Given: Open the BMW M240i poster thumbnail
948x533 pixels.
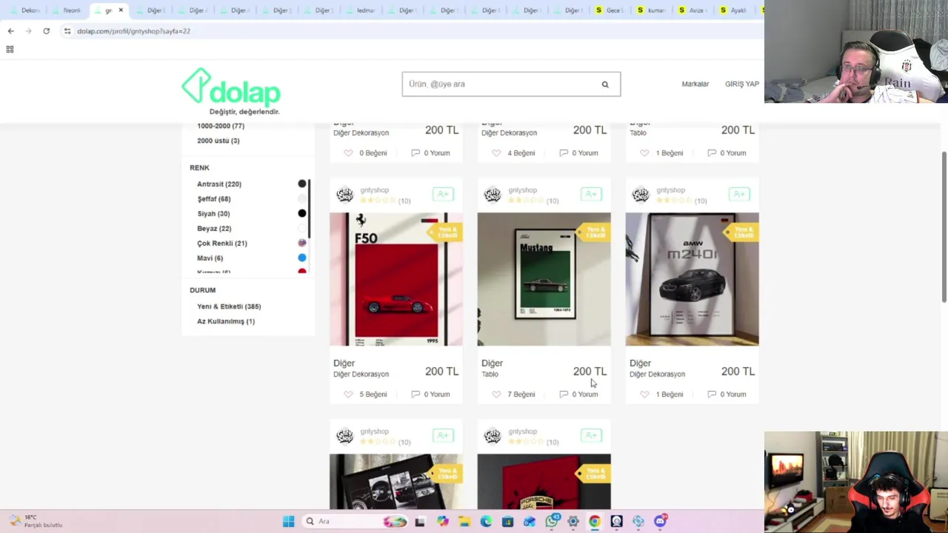Looking at the screenshot, I should coord(692,279).
